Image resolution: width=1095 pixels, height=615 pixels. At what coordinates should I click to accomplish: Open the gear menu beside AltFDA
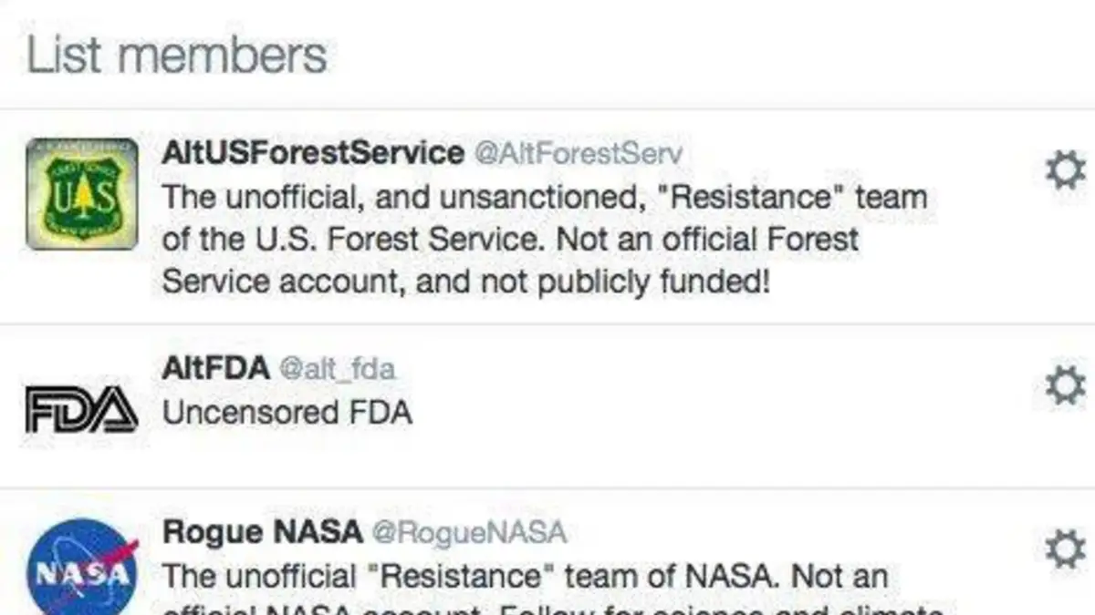1065,385
